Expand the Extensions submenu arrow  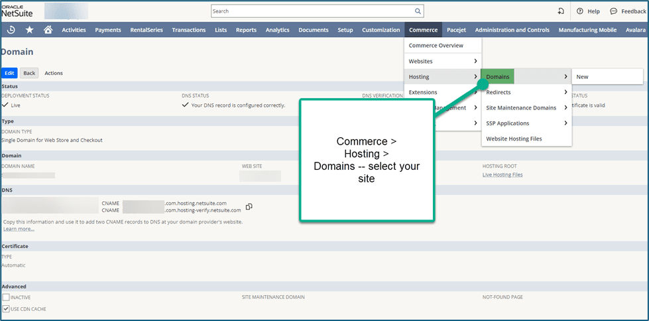pos(475,92)
